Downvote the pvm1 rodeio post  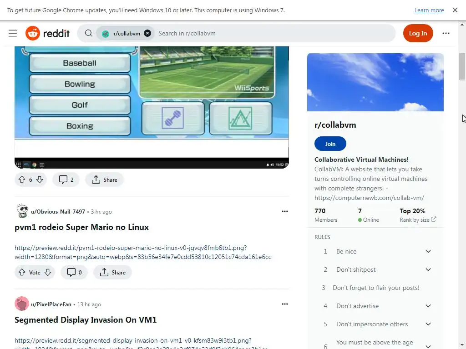(x=48, y=273)
